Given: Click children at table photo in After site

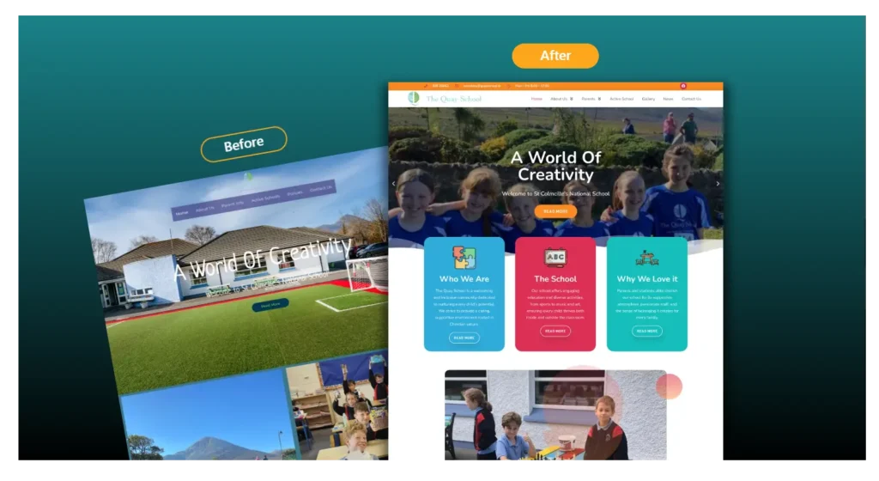Looking at the screenshot, I should 555,415.
